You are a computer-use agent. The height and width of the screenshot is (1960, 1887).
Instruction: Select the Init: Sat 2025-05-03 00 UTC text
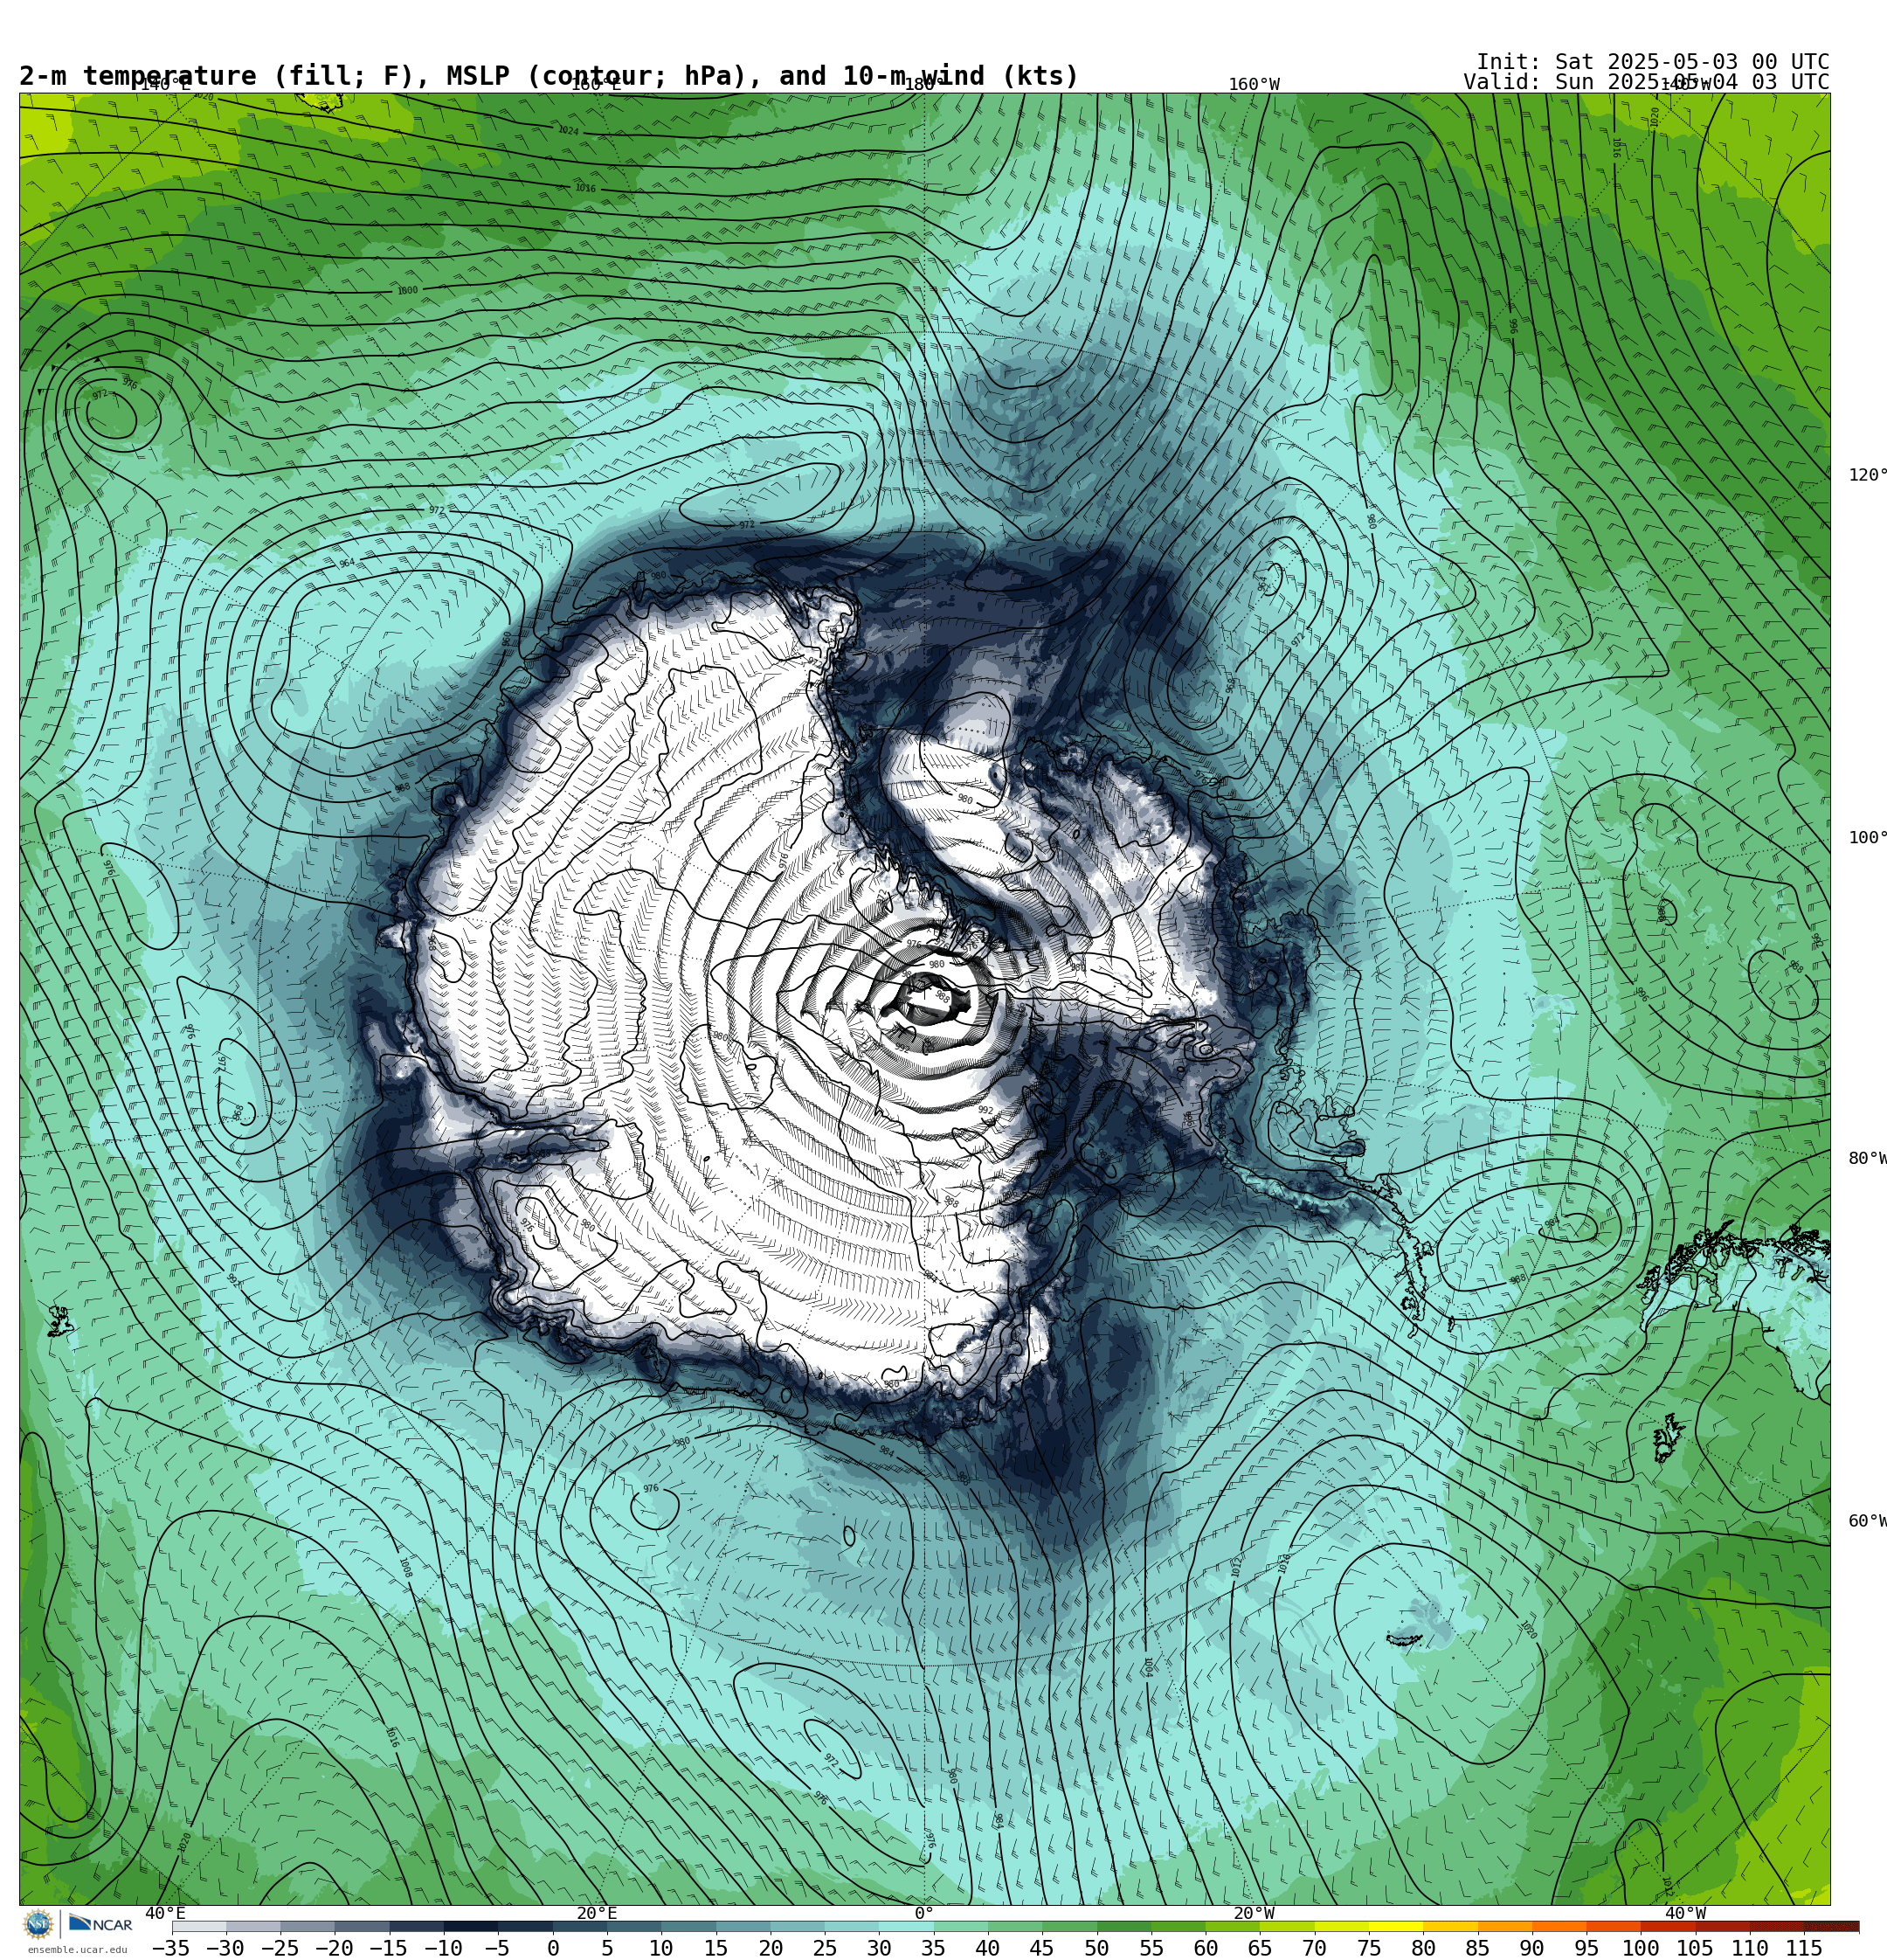click(1652, 62)
